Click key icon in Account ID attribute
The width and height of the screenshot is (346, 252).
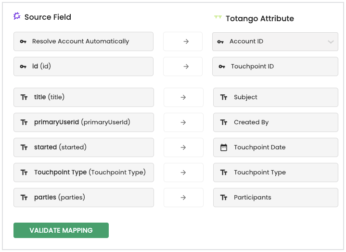tap(220, 42)
